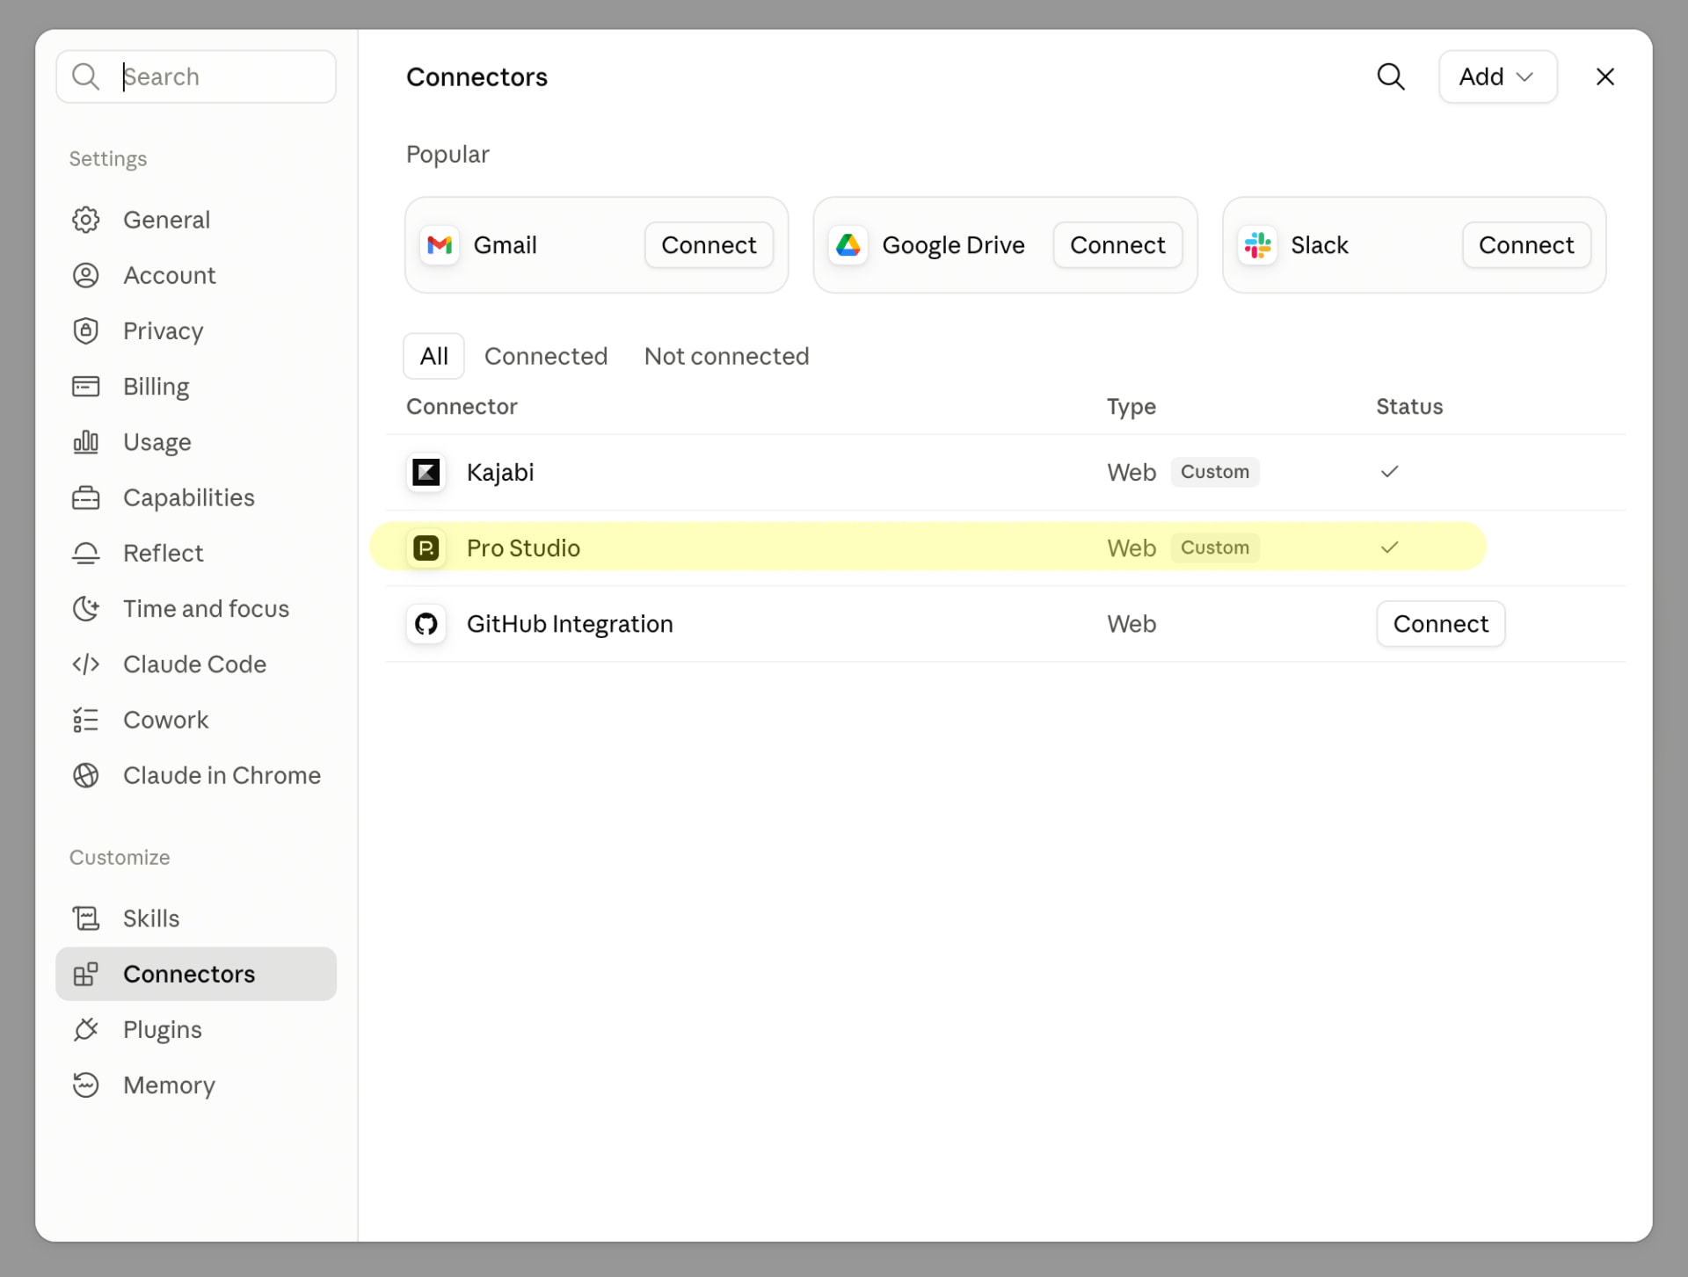Click the Reflect icon in sidebar
Screen dimensions: 1688x1277
click(85, 553)
